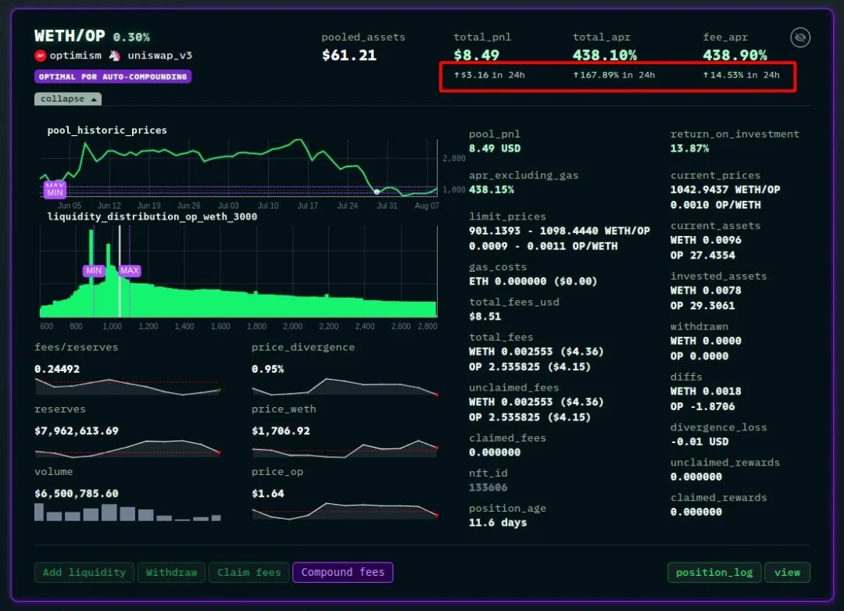
Task: Collapse the position details panel
Action: [68, 99]
